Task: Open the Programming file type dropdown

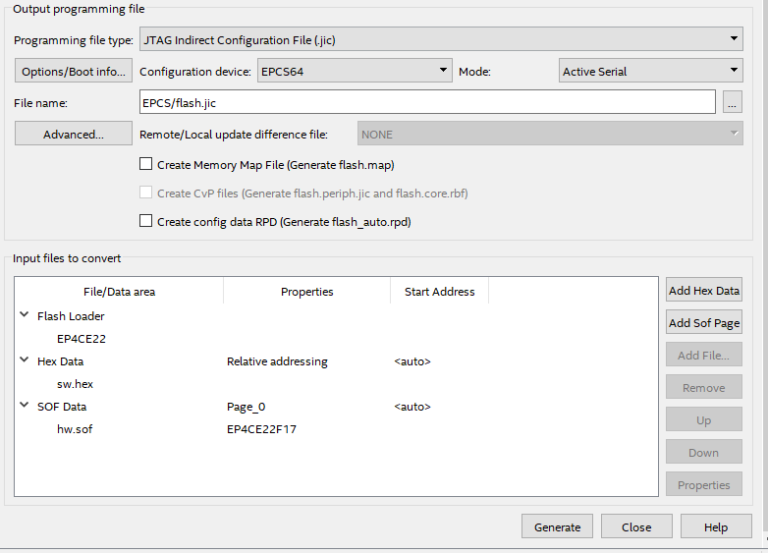Action: point(441,40)
